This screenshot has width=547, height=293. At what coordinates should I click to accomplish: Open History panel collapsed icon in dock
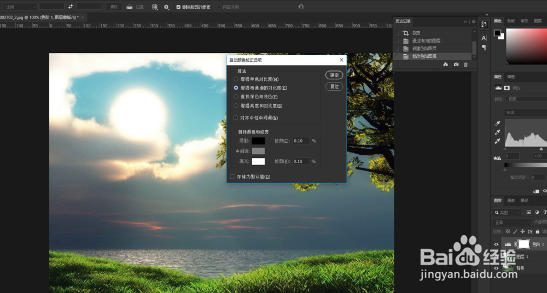(x=484, y=24)
